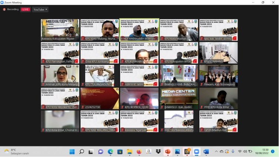Open File Explorer from the taskbar
The width and height of the screenshot is (279, 157).
tap(129, 151)
